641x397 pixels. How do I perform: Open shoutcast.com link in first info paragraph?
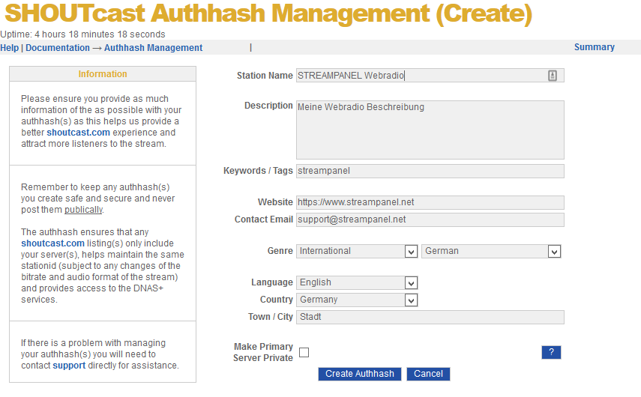click(x=78, y=133)
